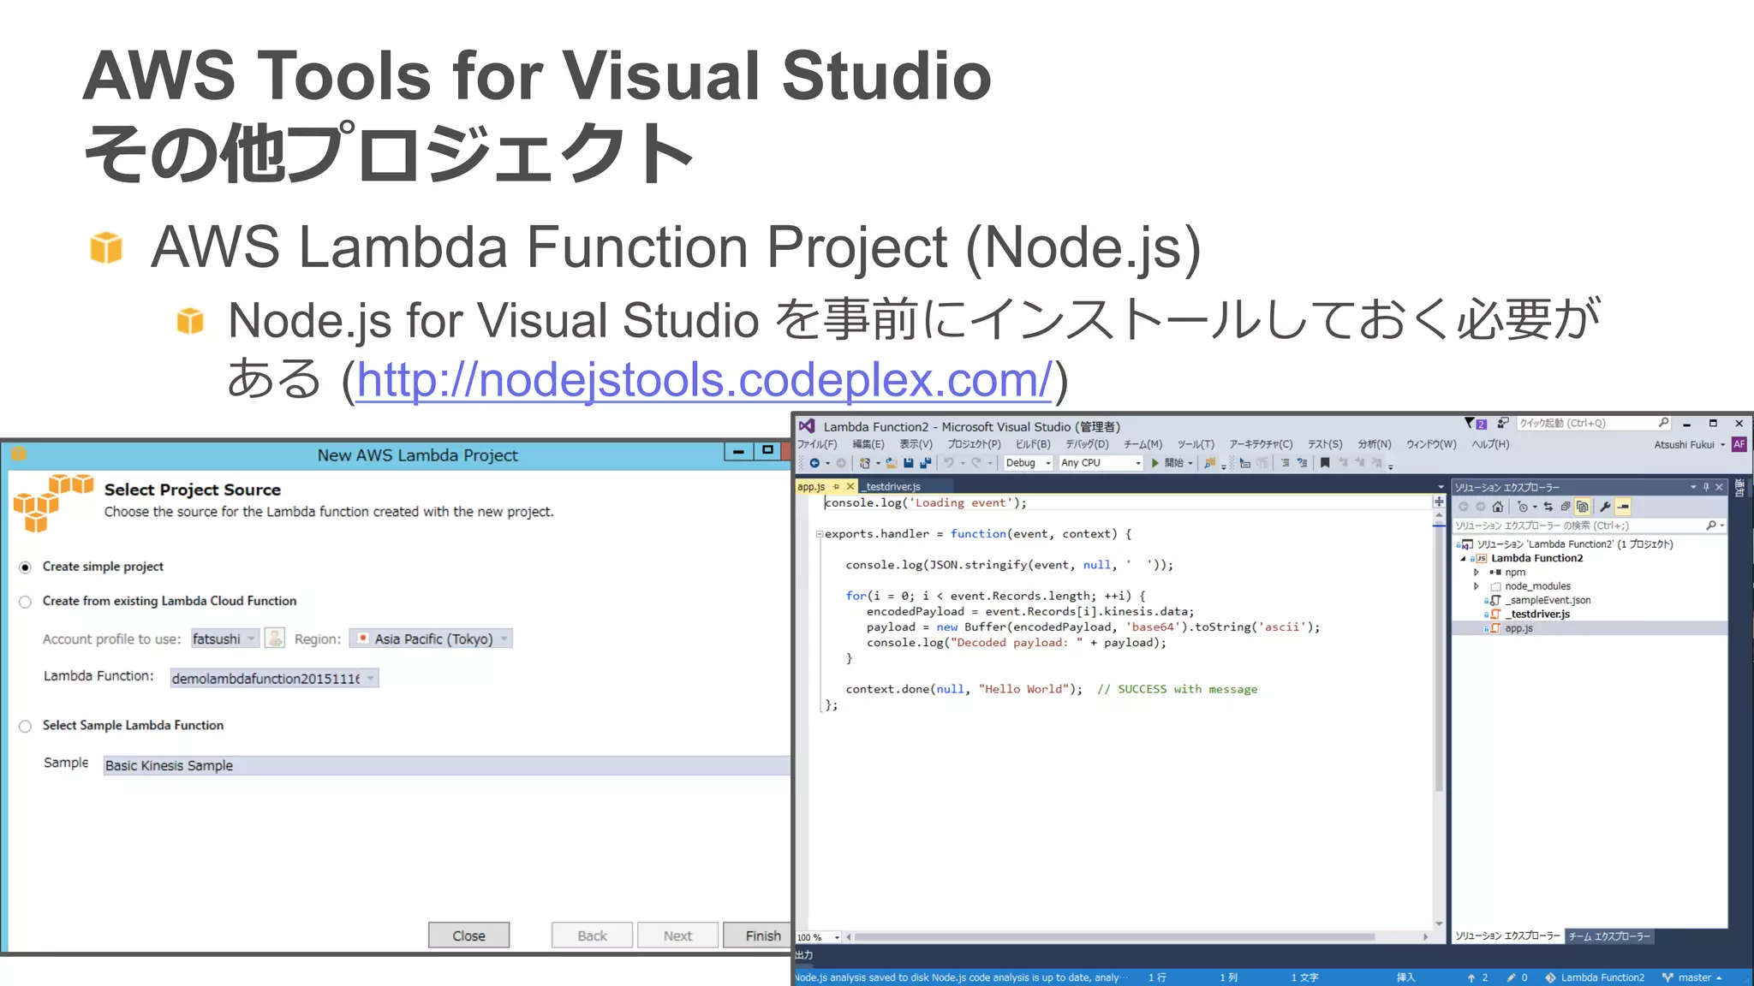Select Create simple project radio button

coord(26,567)
